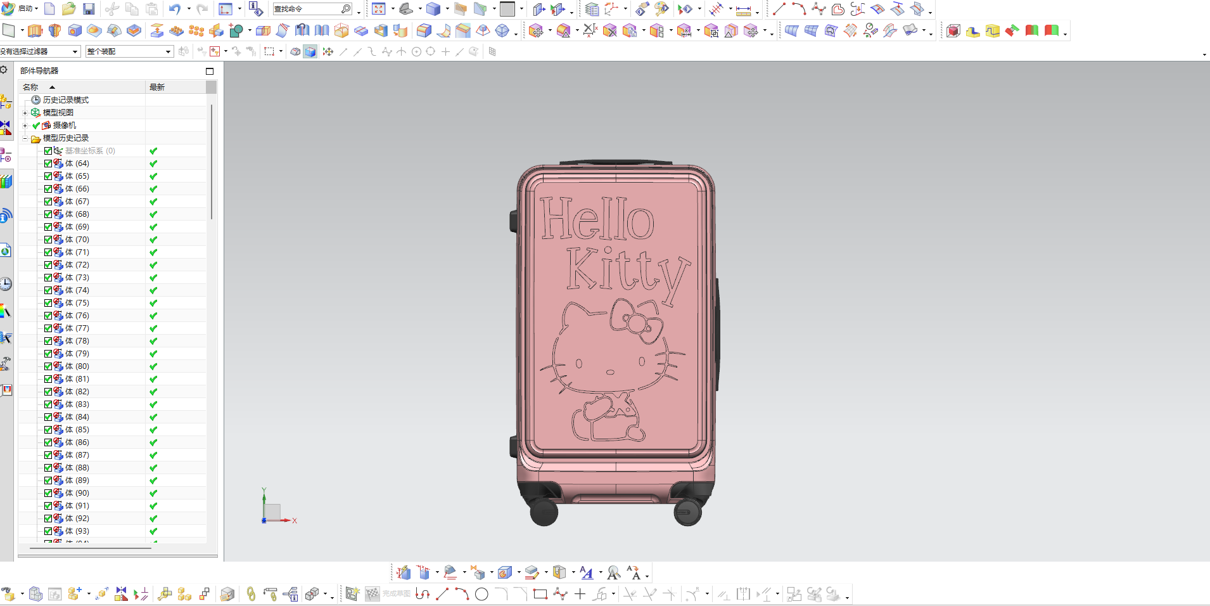Select the Edge Blend icon
This screenshot has width=1210, height=606.
[x=424, y=30]
